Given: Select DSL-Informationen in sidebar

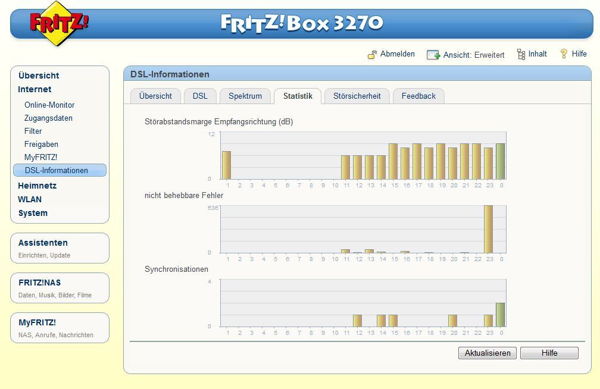Looking at the screenshot, I should (x=60, y=170).
